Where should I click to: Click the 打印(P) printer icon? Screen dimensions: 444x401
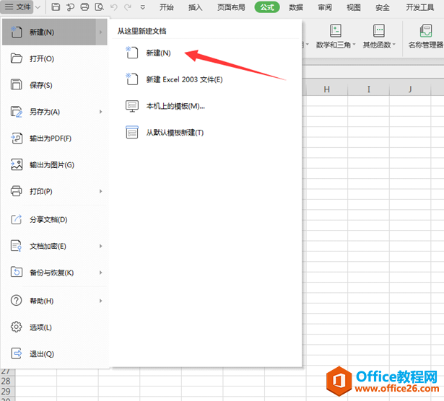[x=16, y=191]
